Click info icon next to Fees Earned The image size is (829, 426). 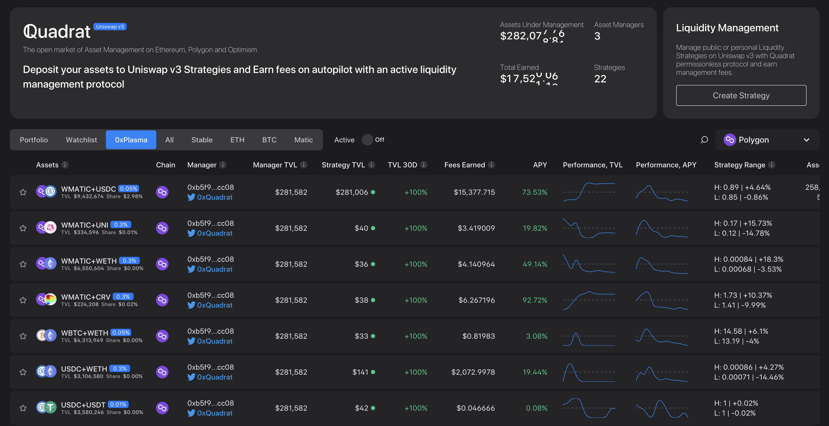(x=491, y=165)
